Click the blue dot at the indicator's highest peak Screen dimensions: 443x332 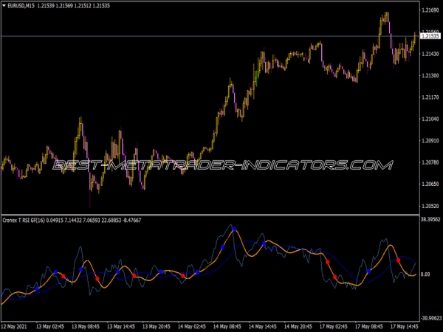coord(234,229)
